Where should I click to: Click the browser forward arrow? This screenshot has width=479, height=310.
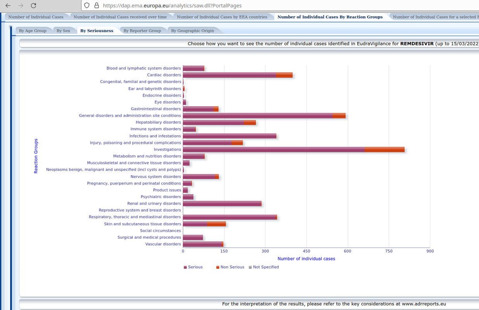(x=21, y=5)
